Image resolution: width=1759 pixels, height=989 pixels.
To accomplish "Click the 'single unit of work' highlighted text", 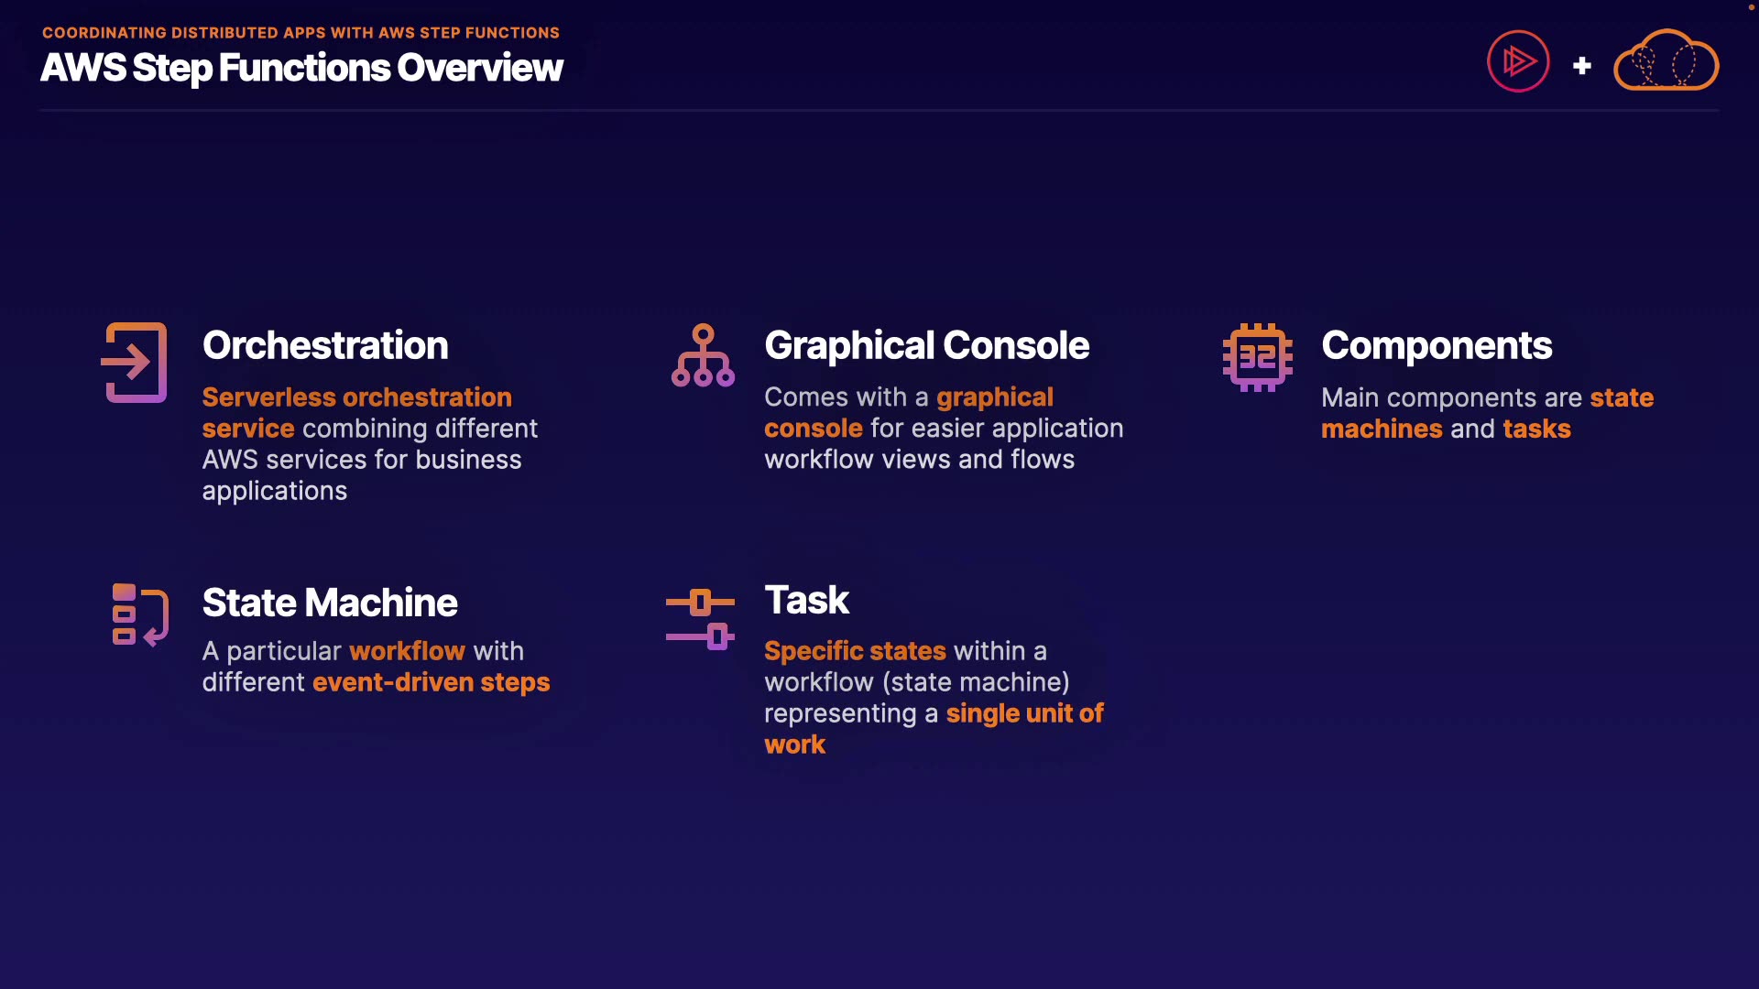I will pyautogui.click(x=1023, y=713).
